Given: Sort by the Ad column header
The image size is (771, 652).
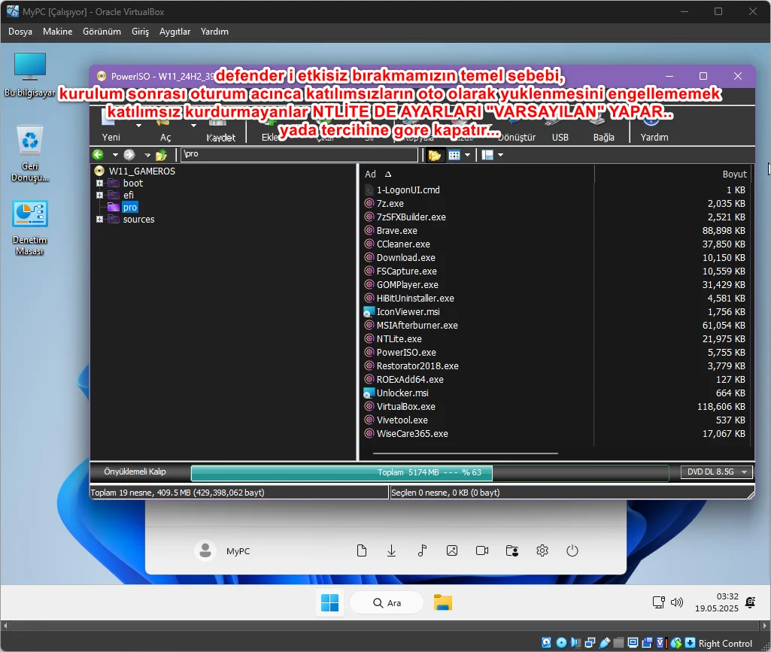Looking at the screenshot, I should [x=370, y=174].
